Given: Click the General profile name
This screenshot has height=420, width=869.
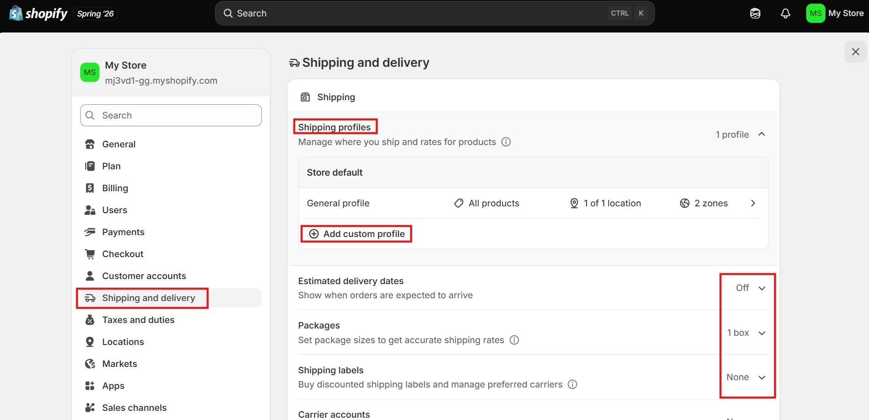Looking at the screenshot, I should [x=338, y=203].
